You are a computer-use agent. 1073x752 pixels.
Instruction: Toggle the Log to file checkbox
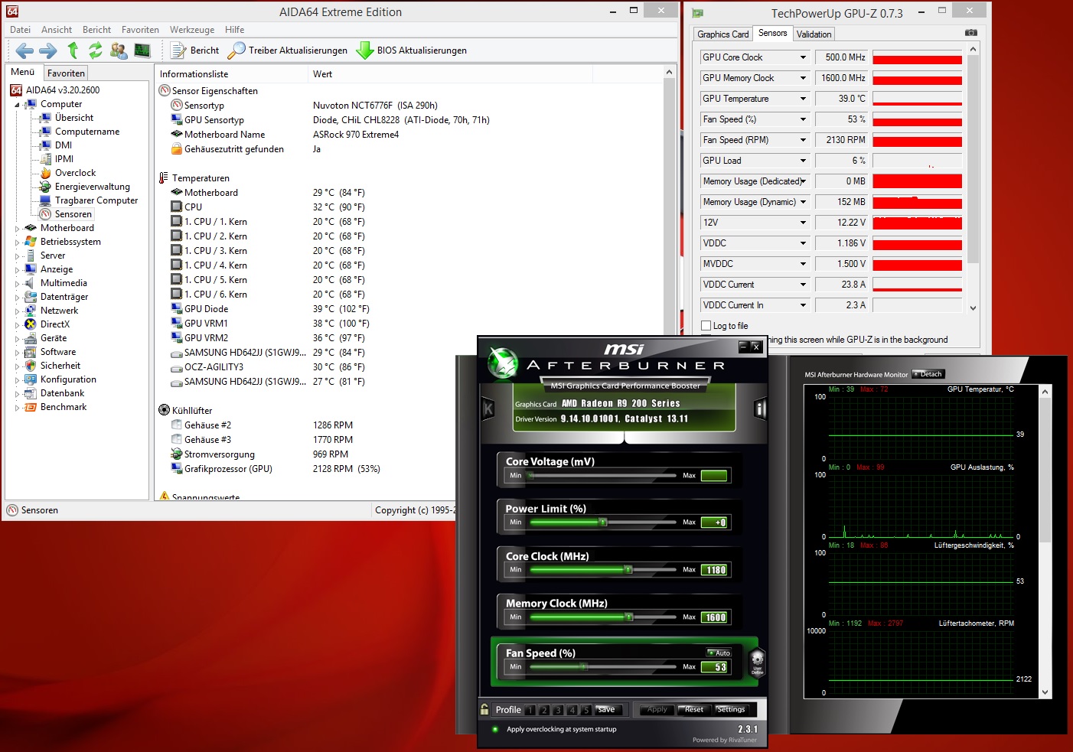[706, 326]
